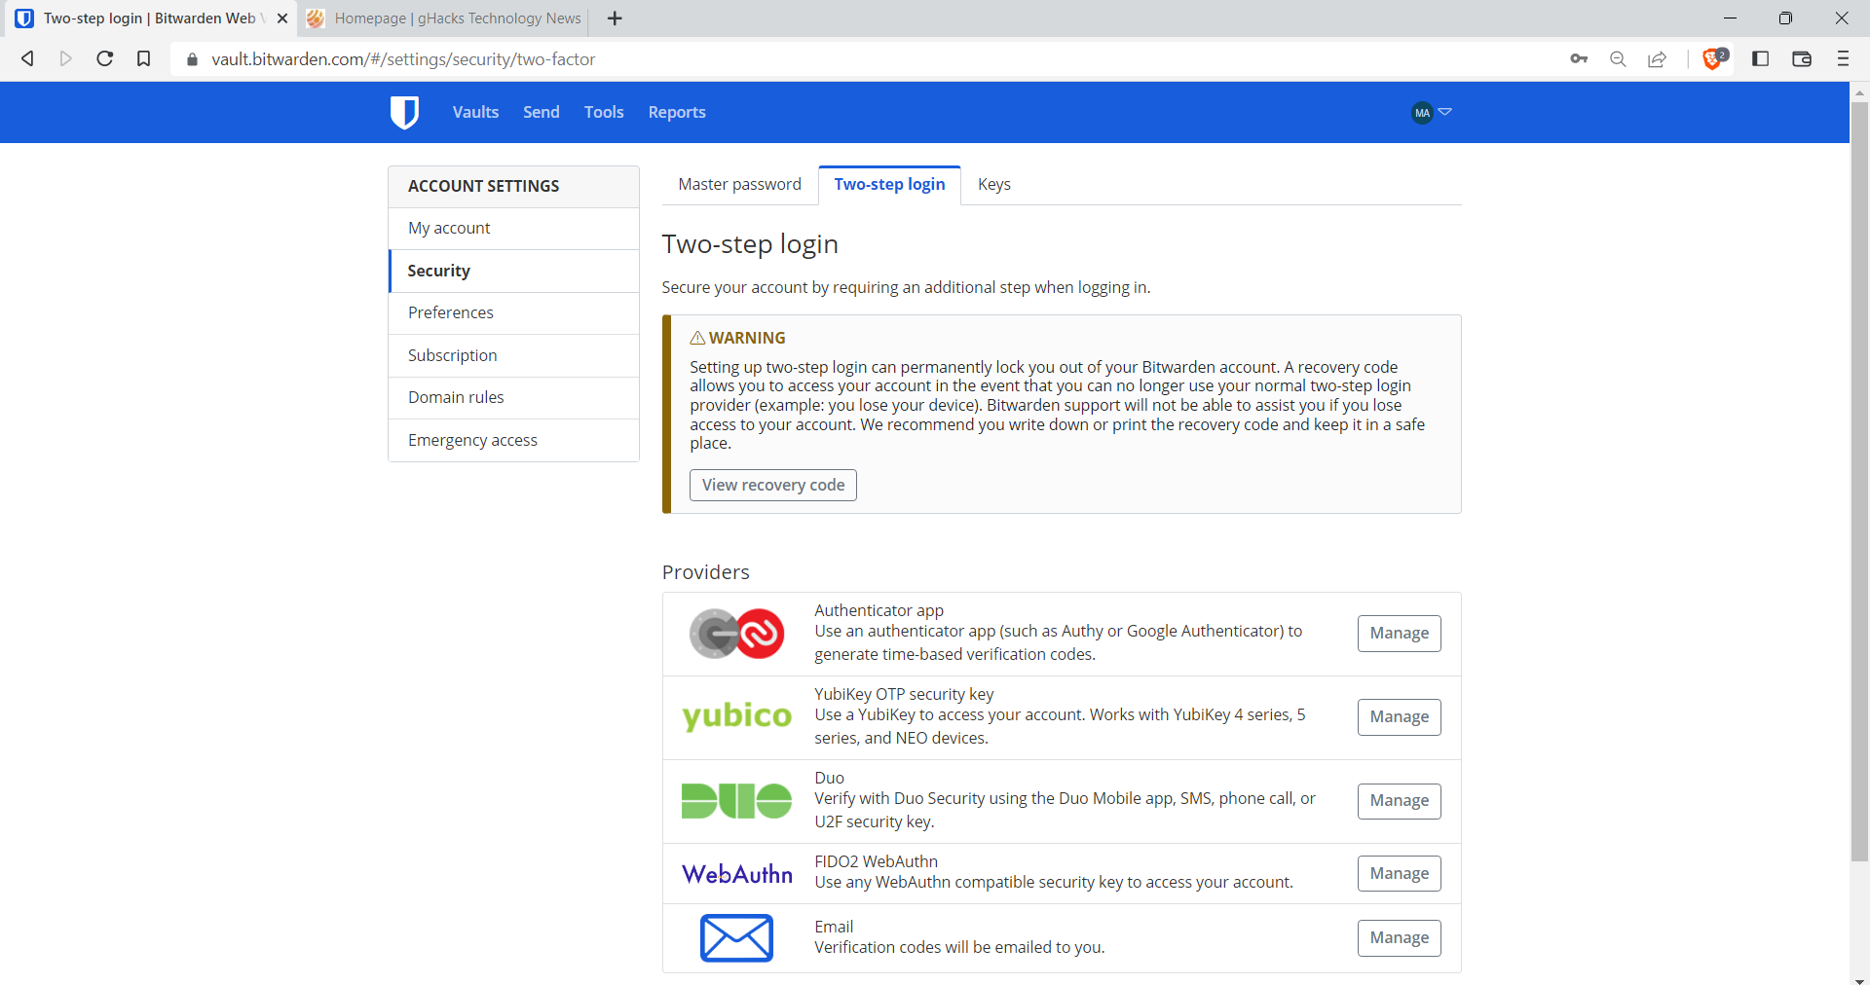Click the browser reload icon
Image resolution: width=1870 pixels, height=985 pixels.
coord(105,59)
